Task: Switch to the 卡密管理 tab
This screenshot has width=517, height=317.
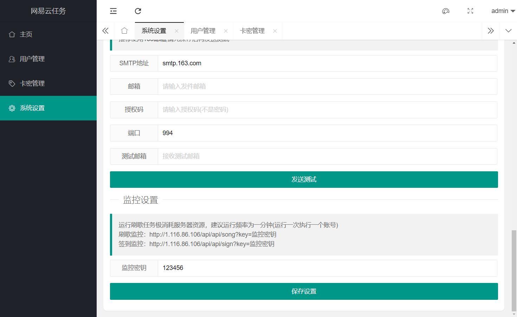Action: (252, 31)
